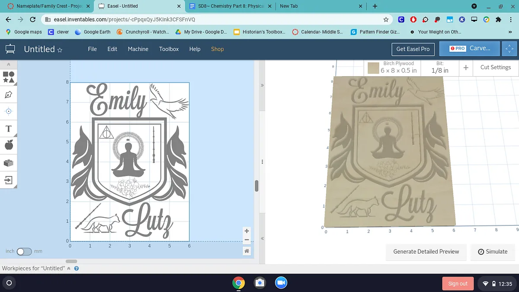The height and width of the screenshot is (292, 519).
Task: Open the Icons library apple icon
Action: pos(9,145)
